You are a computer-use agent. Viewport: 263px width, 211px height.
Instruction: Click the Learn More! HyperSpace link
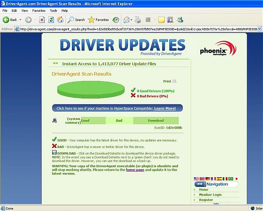click(165, 109)
